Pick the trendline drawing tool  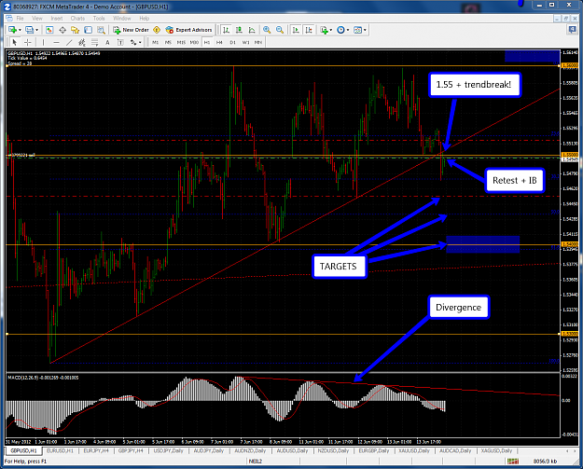(69, 42)
